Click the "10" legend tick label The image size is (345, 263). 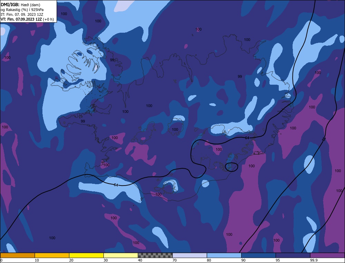click(x=37, y=260)
